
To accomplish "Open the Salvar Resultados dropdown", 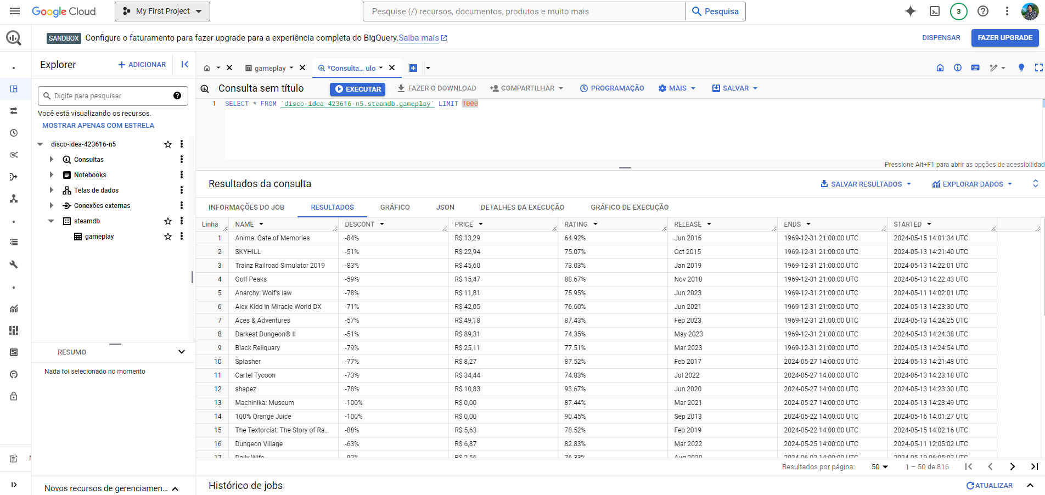I will (866, 184).
